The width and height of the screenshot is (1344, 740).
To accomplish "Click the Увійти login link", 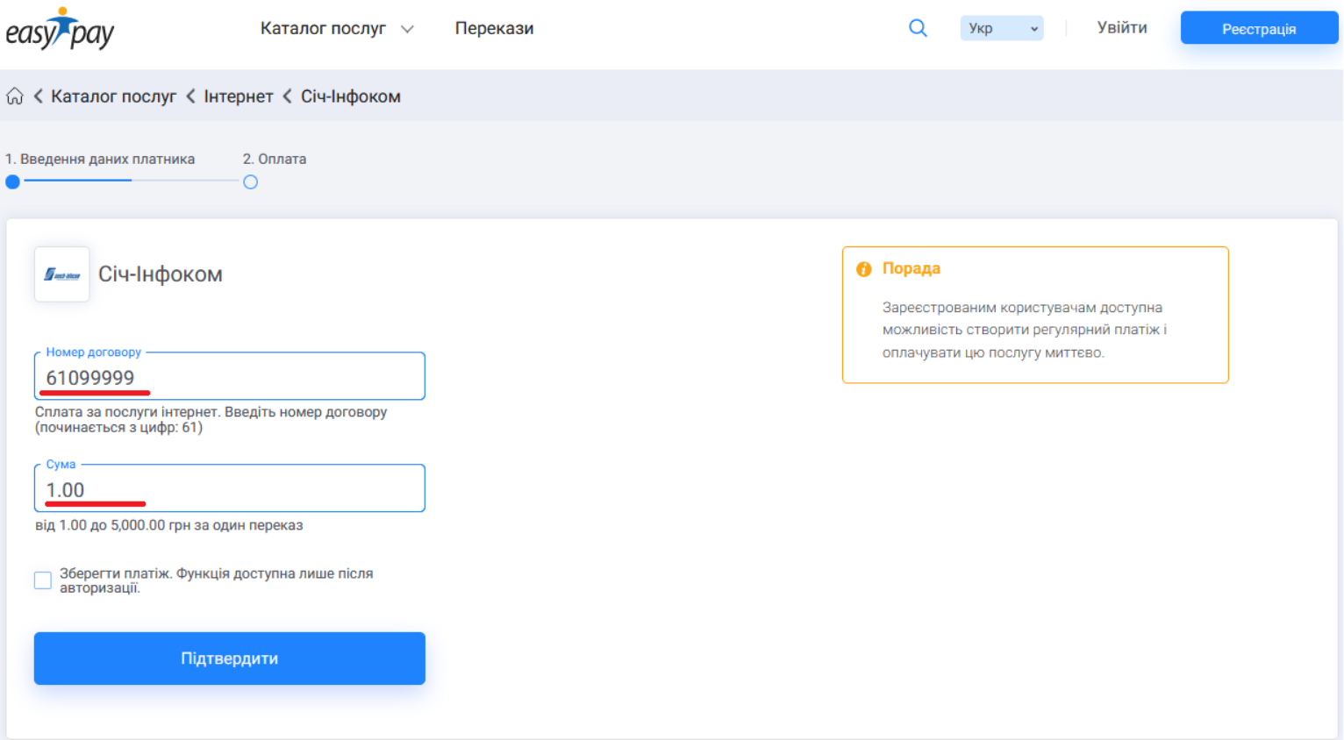I will pyautogui.click(x=1121, y=28).
